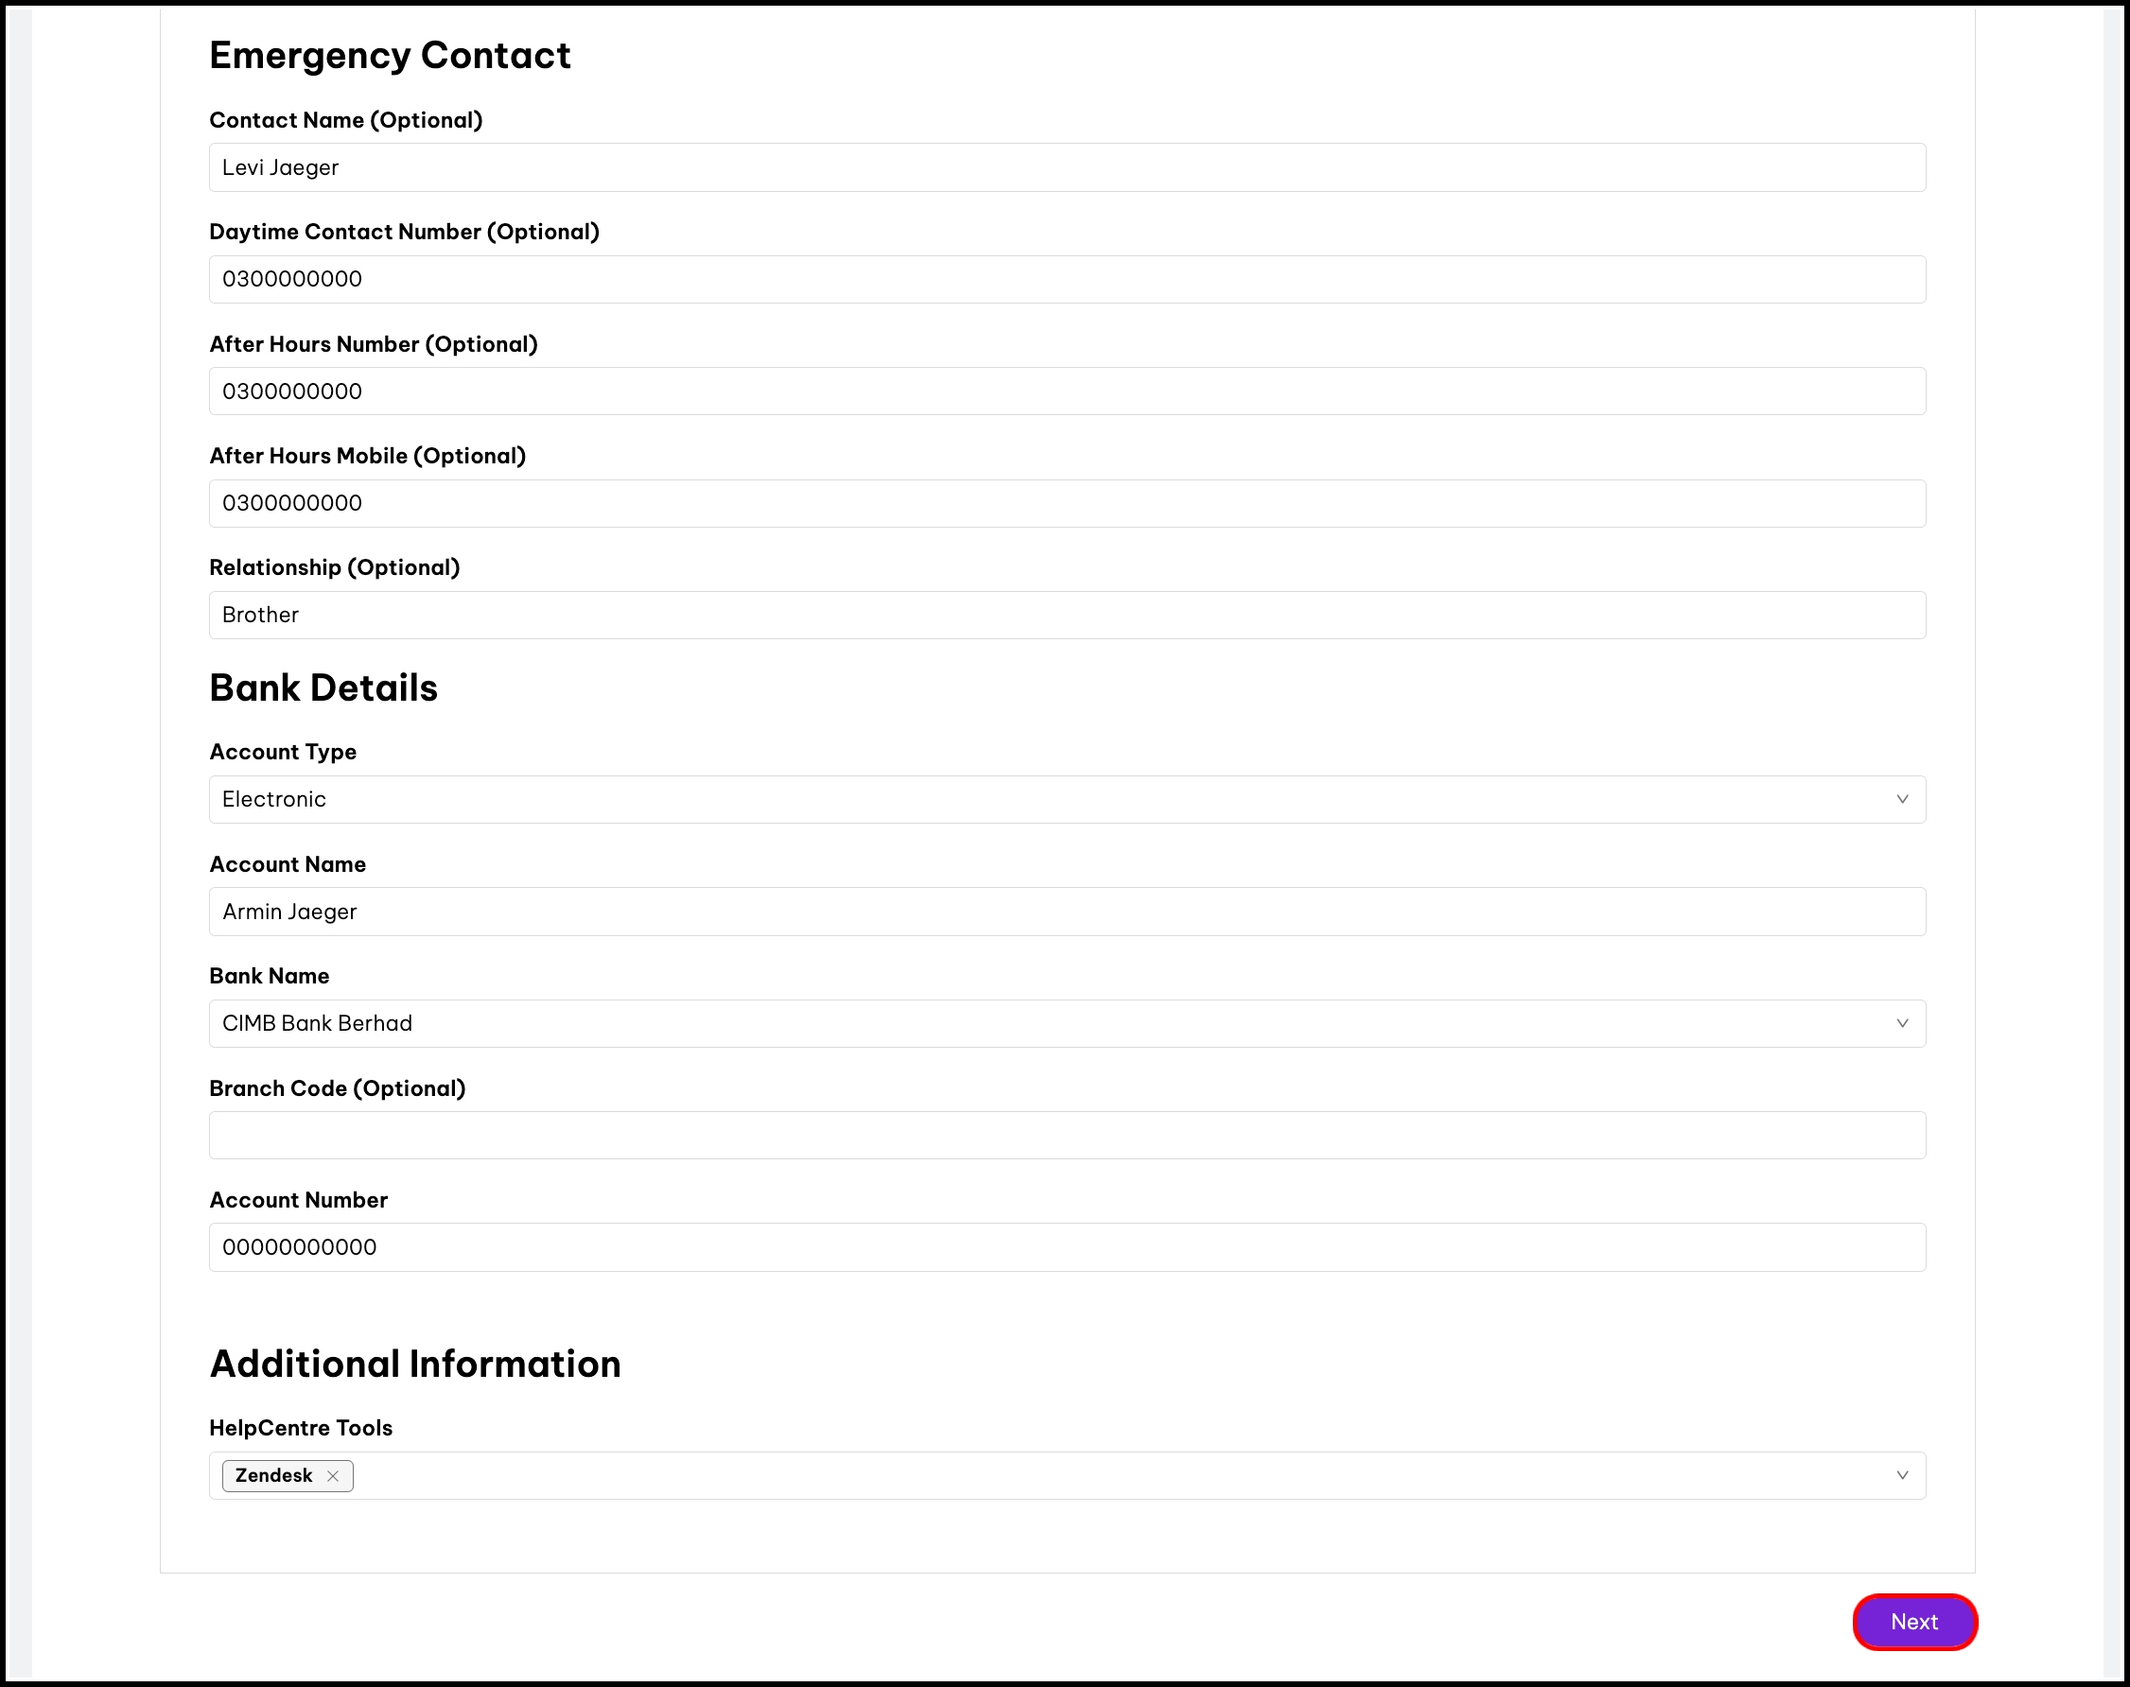Image resolution: width=2130 pixels, height=1687 pixels.
Task: Select the Zendesk tag chip
Action: 273,1475
